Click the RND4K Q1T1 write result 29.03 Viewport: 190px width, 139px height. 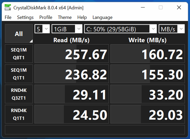[147, 114]
